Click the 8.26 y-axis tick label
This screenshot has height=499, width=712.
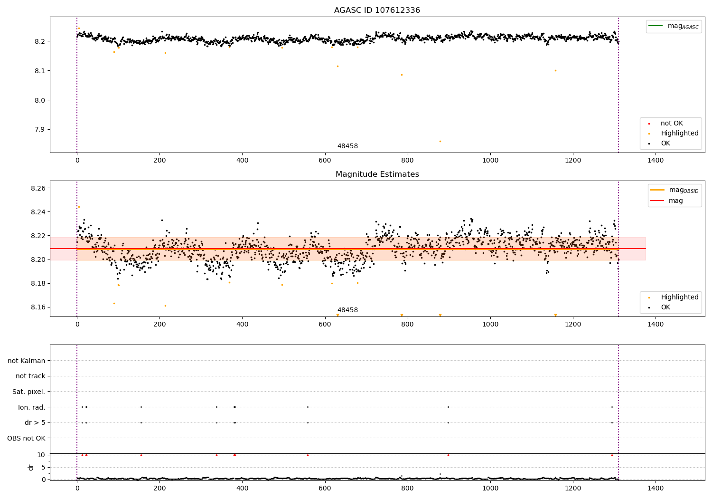[38, 188]
